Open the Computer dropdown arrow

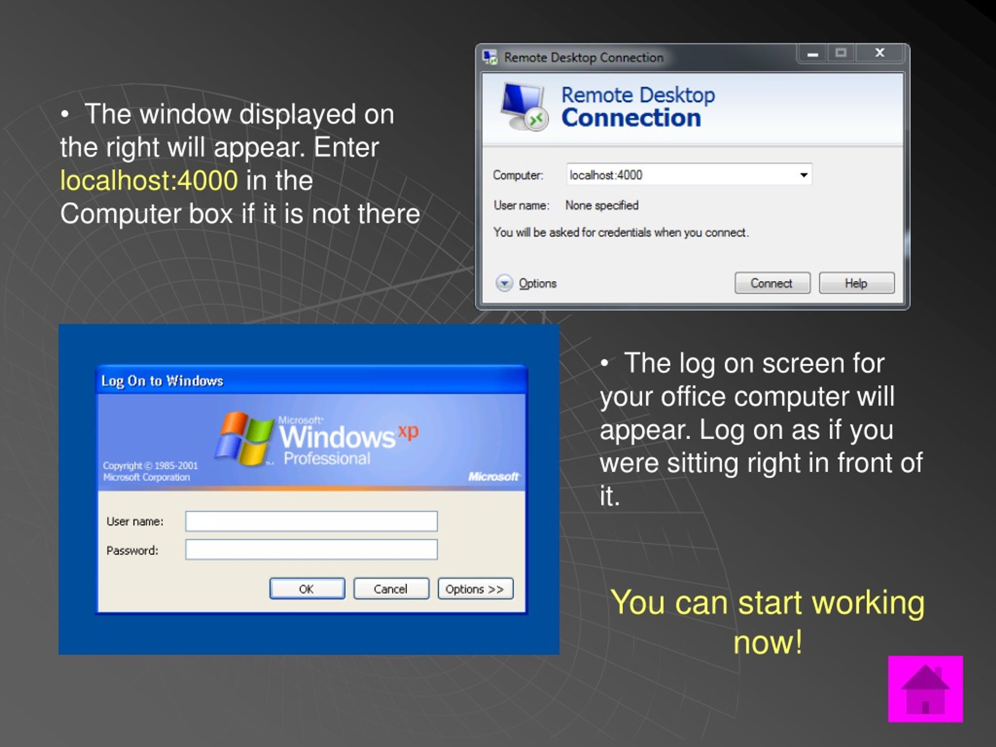804,175
